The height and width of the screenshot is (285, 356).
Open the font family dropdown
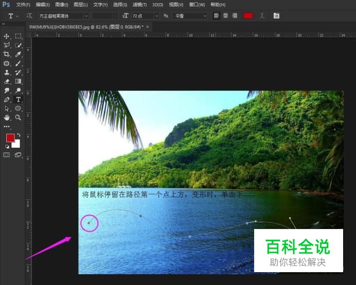coord(86,16)
